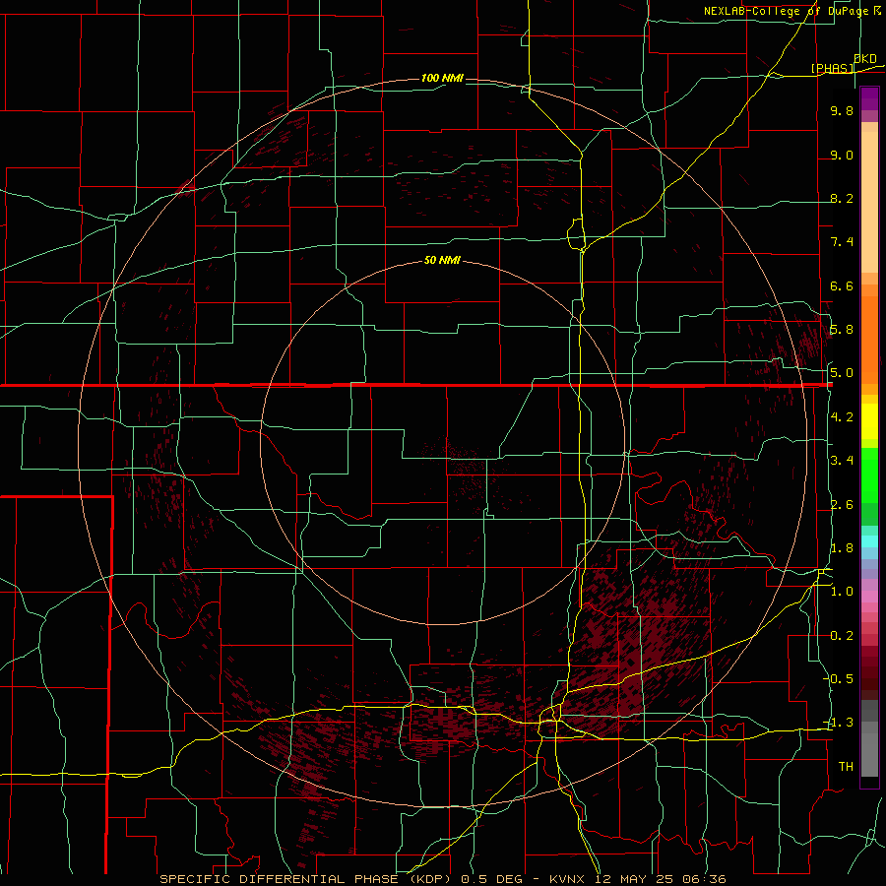Click the "9.0" scale value
Viewport: 886px width, 886px height.
tap(842, 155)
